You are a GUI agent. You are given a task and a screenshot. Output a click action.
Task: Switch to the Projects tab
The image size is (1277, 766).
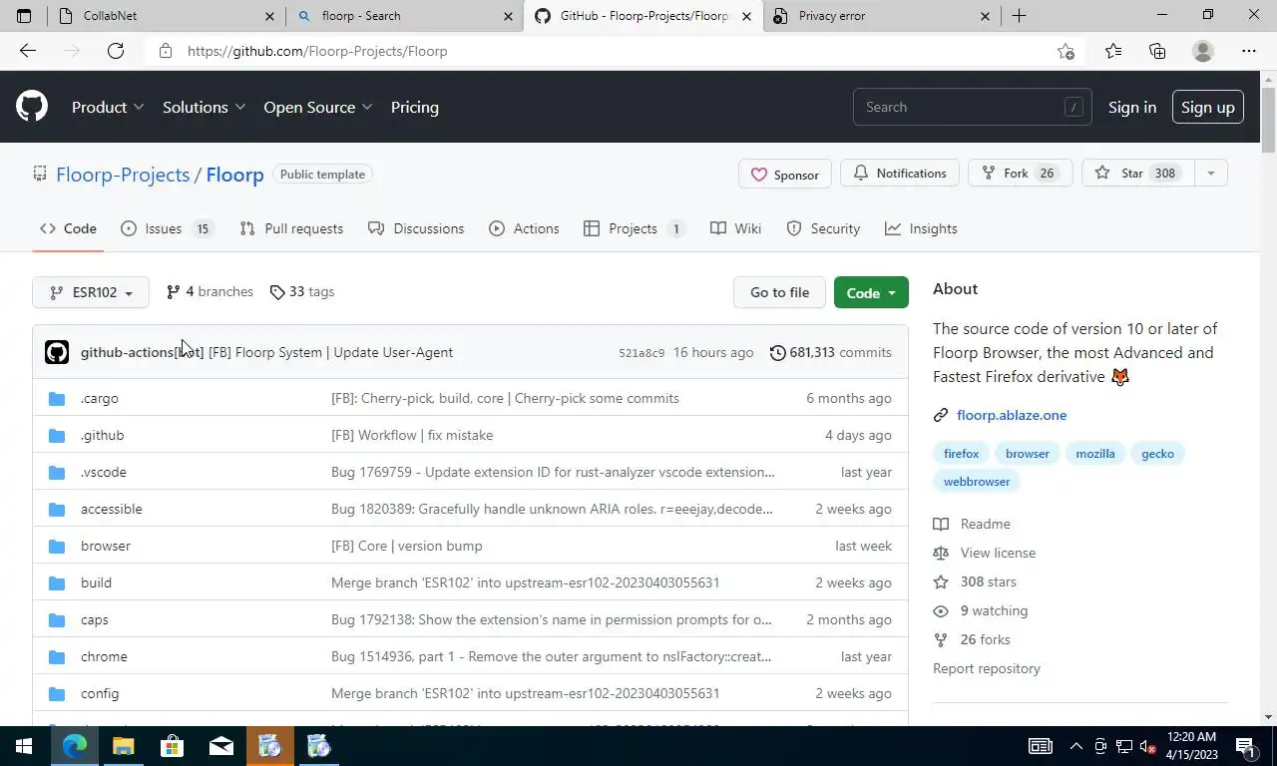(634, 228)
